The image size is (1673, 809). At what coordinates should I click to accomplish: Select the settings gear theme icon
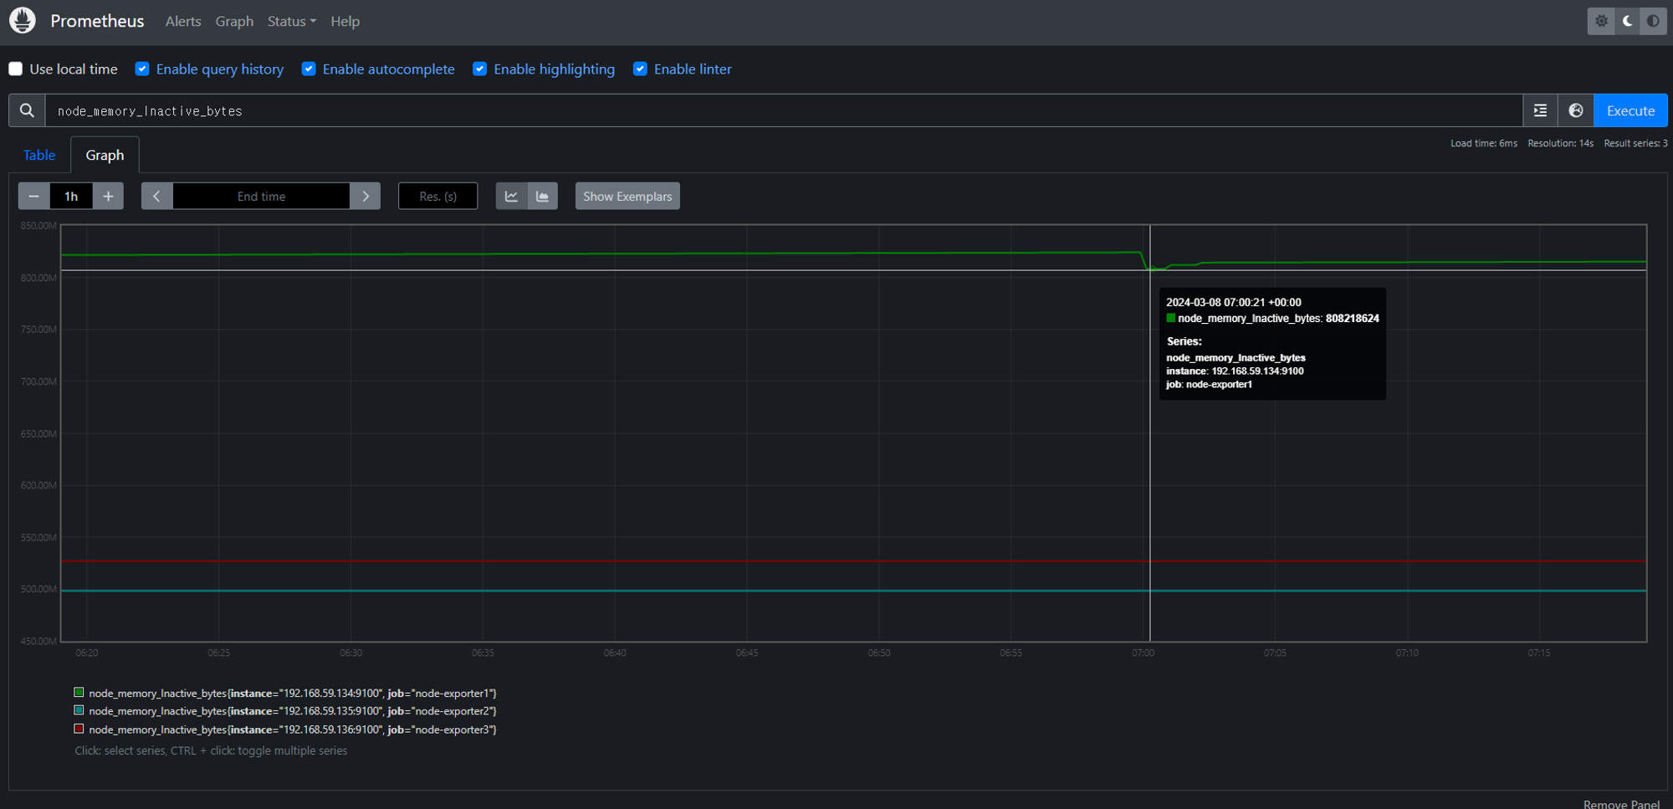pos(1601,21)
